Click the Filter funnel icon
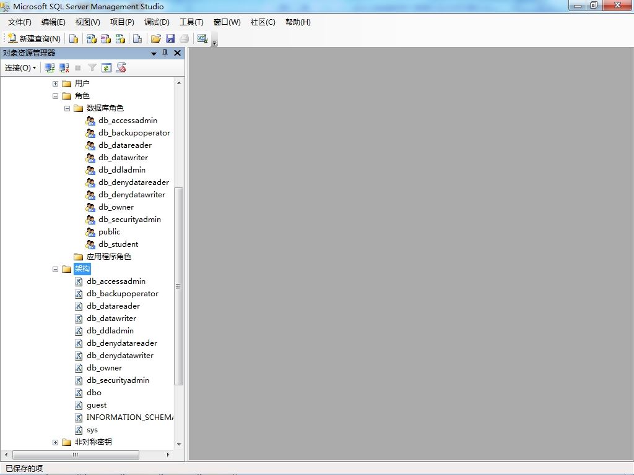634x475 pixels. [92, 68]
